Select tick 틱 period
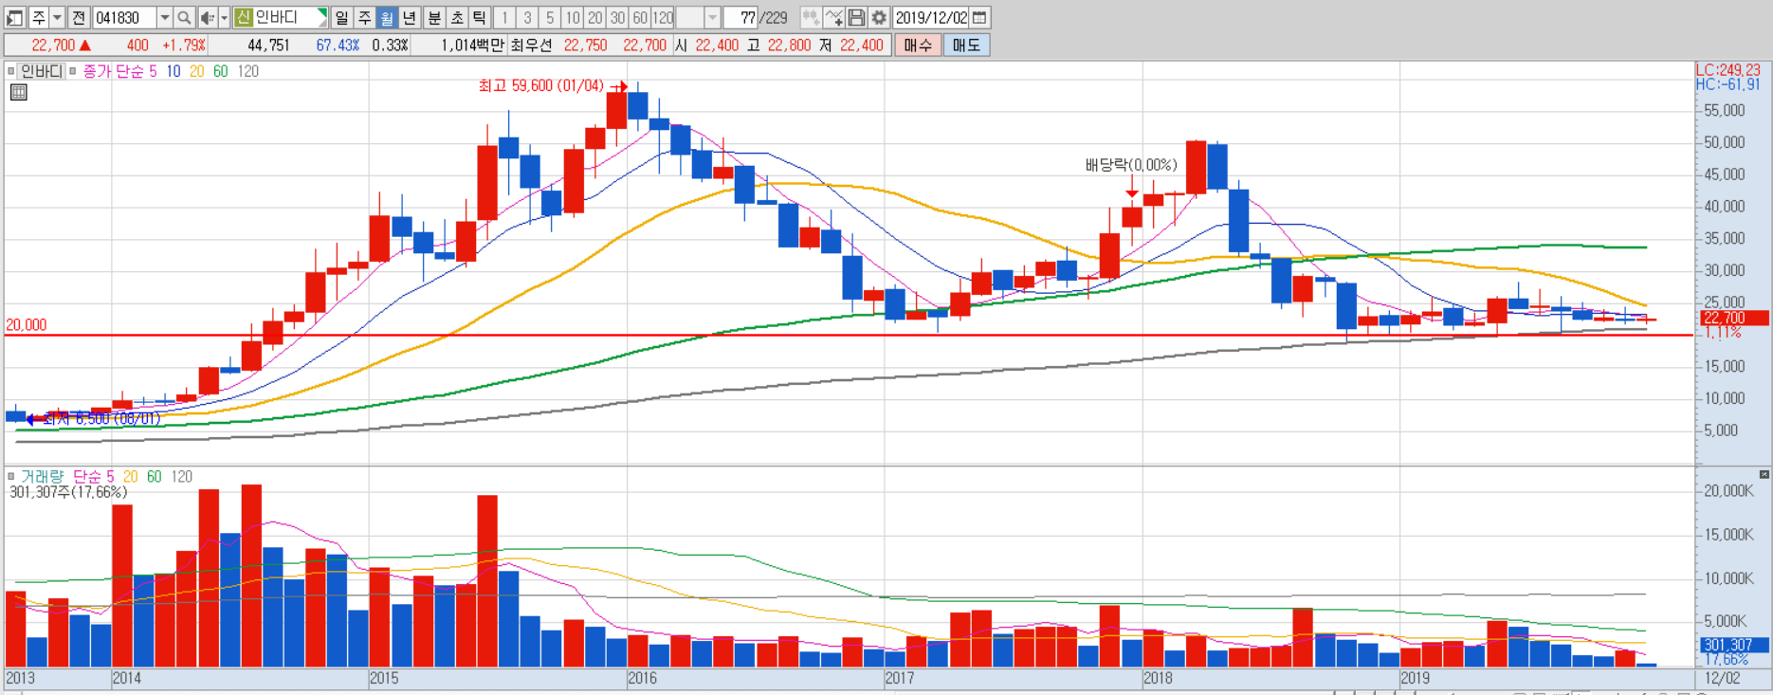The height and width of the screenshot is (695, 1773). 480,17
